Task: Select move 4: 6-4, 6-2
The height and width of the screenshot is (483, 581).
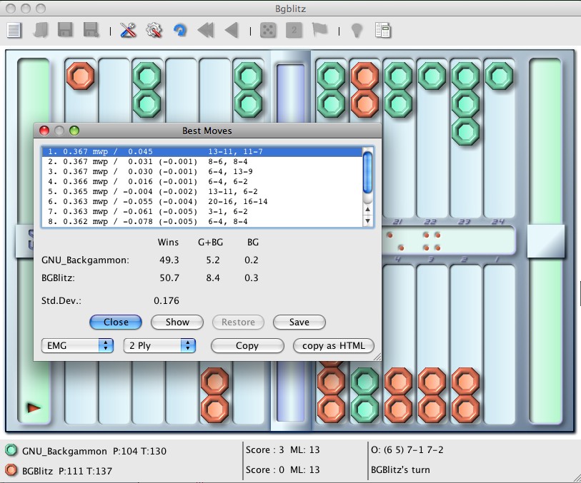Action: point(202,182)
